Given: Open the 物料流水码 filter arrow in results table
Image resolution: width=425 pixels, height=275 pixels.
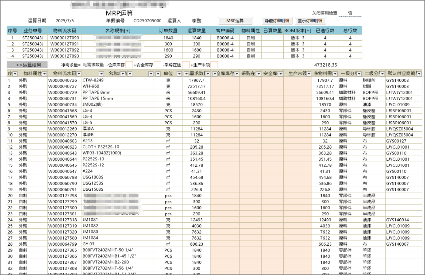Looking at the screenshot, I should click(79, 74).
